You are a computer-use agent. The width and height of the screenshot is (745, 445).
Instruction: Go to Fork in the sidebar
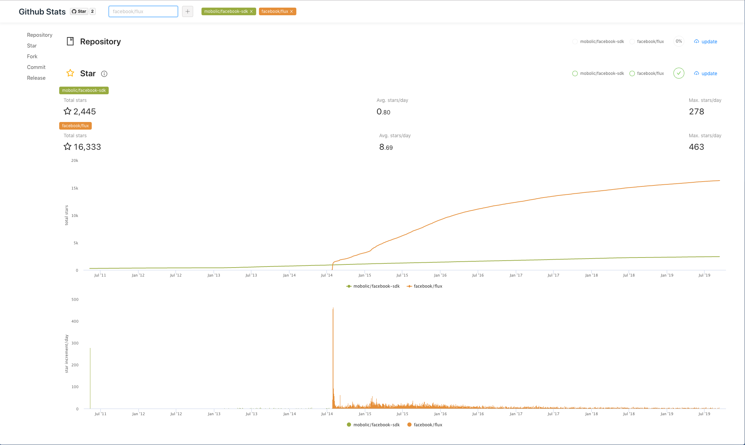point(32,56)
